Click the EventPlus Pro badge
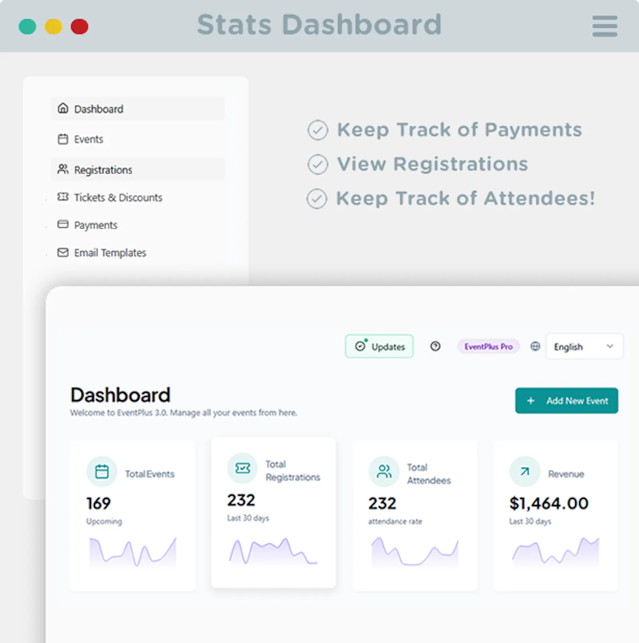The height and width of the screenshot is (643, 639). pyautogui.click(x=488, y=346)
